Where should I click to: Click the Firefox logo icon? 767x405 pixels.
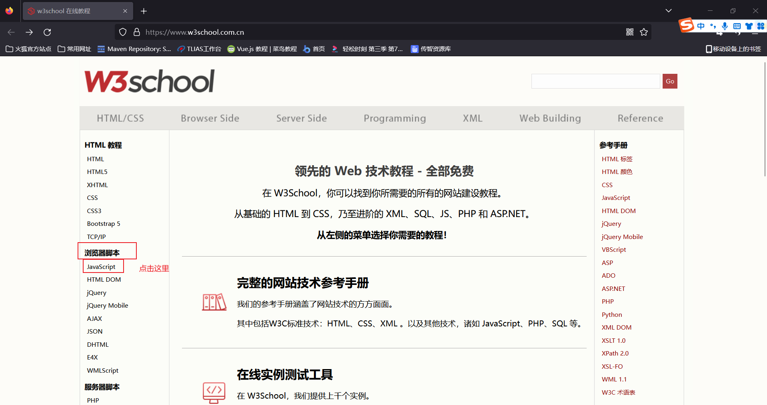pos(9,11)
